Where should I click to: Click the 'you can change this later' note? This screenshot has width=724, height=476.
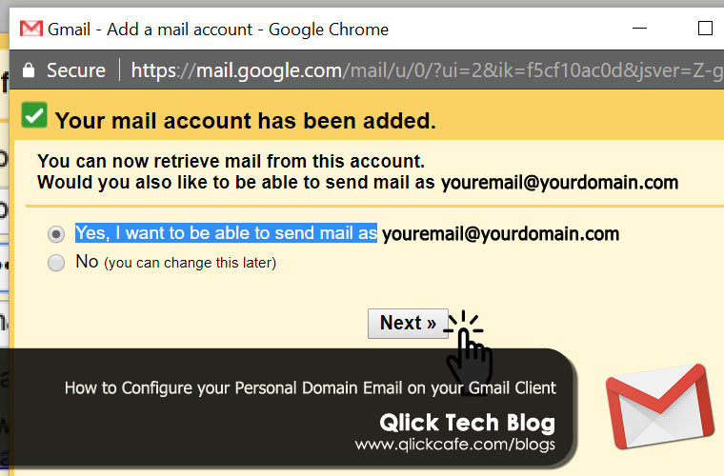[191, 263]
